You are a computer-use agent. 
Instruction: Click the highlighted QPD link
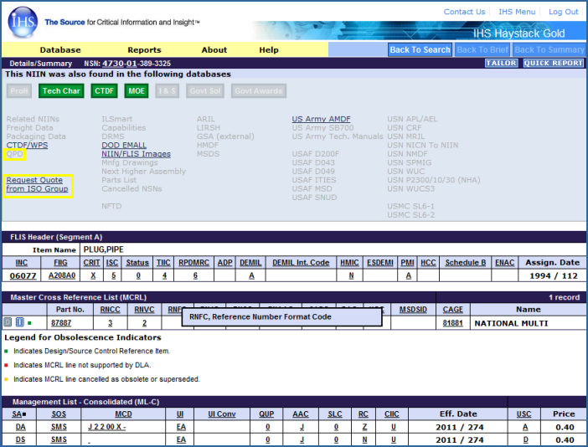click(x=14, y=154)
